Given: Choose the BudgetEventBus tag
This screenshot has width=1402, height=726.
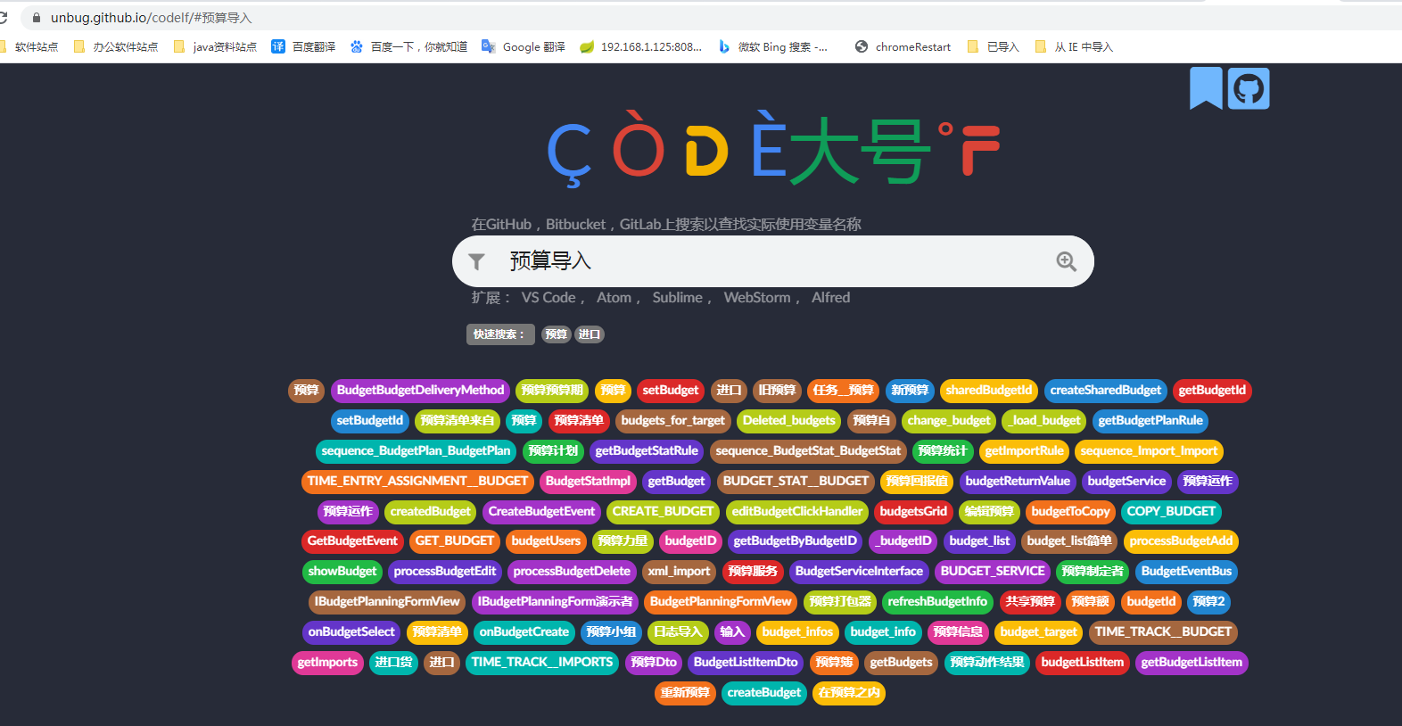Looking at the screenshot, I should [x=1186, y=572].
